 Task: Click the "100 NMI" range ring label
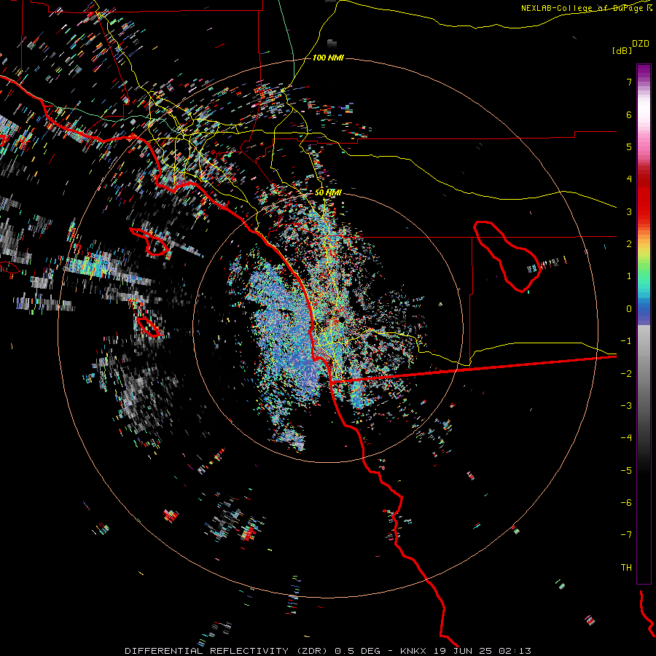(x=328, y=58)
